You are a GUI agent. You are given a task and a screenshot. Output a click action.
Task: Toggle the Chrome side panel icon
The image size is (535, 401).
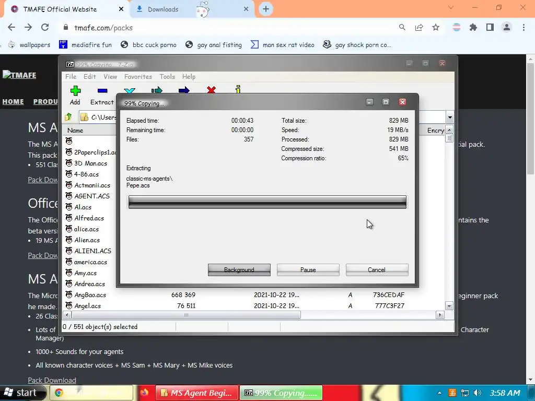click(490, 27)
